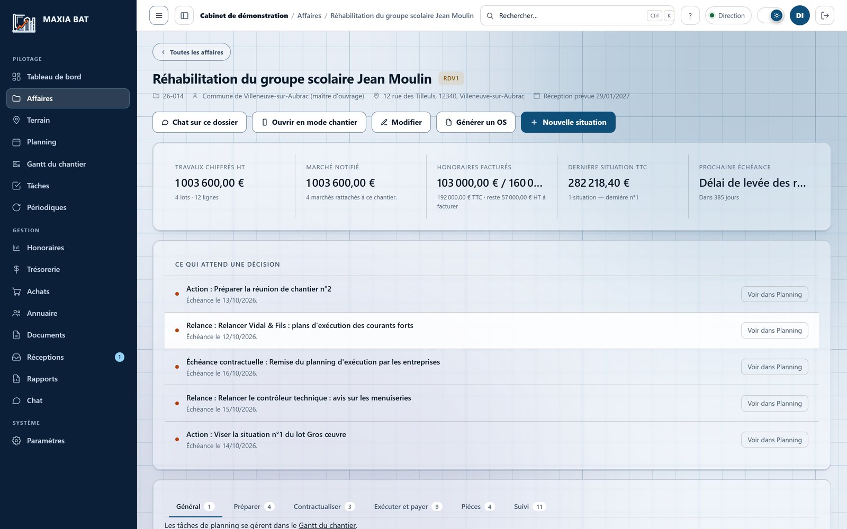Click Nouvelle situation button
The height and width of the screenshot is (529, 847).
(x=568, y=122)
